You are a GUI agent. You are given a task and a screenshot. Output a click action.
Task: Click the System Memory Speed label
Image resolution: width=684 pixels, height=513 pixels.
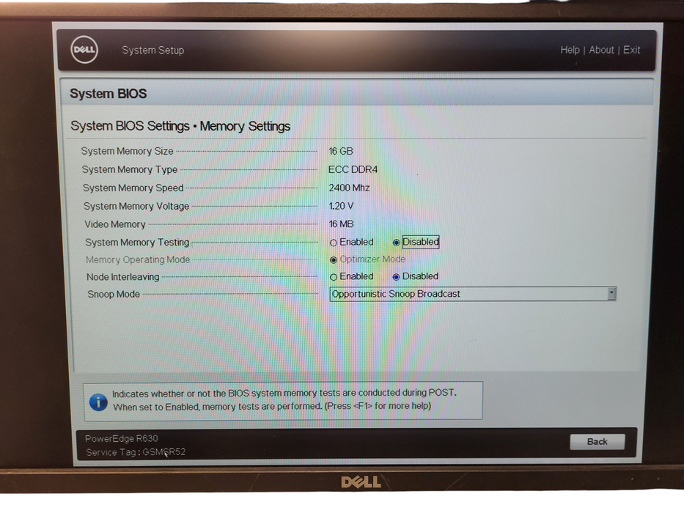(x=133, y=188)
